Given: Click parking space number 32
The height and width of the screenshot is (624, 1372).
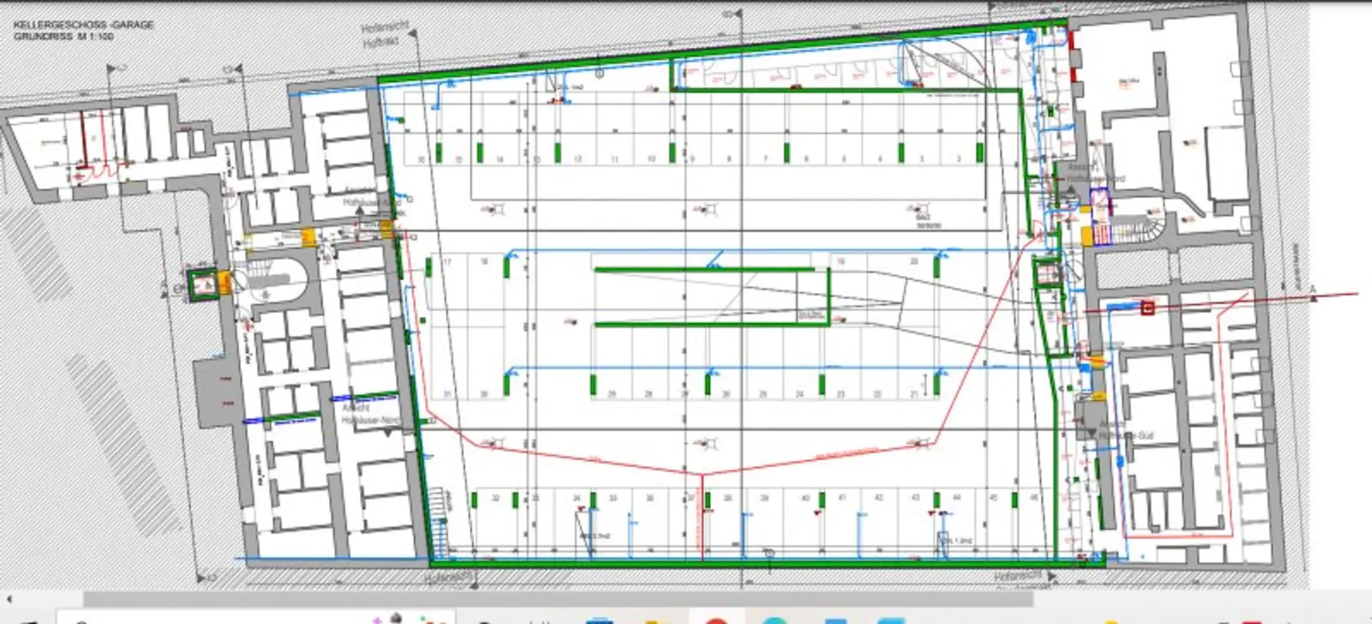Looking at the screenshot, I should click(495, 498).
